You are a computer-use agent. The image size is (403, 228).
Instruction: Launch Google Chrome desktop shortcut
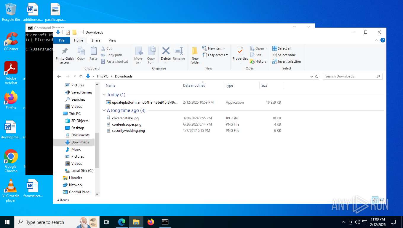pyautogui.click(x=11, y=161)
